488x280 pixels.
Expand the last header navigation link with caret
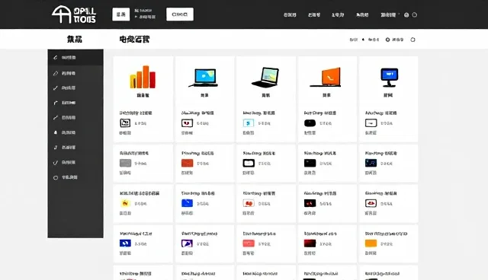click(x=390, y=15)
